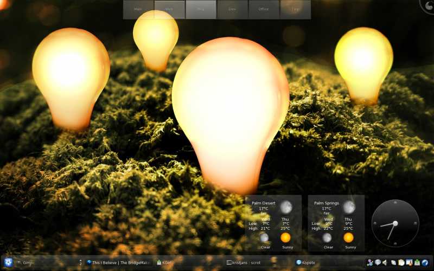Click the Palm Springs location name

327,203
